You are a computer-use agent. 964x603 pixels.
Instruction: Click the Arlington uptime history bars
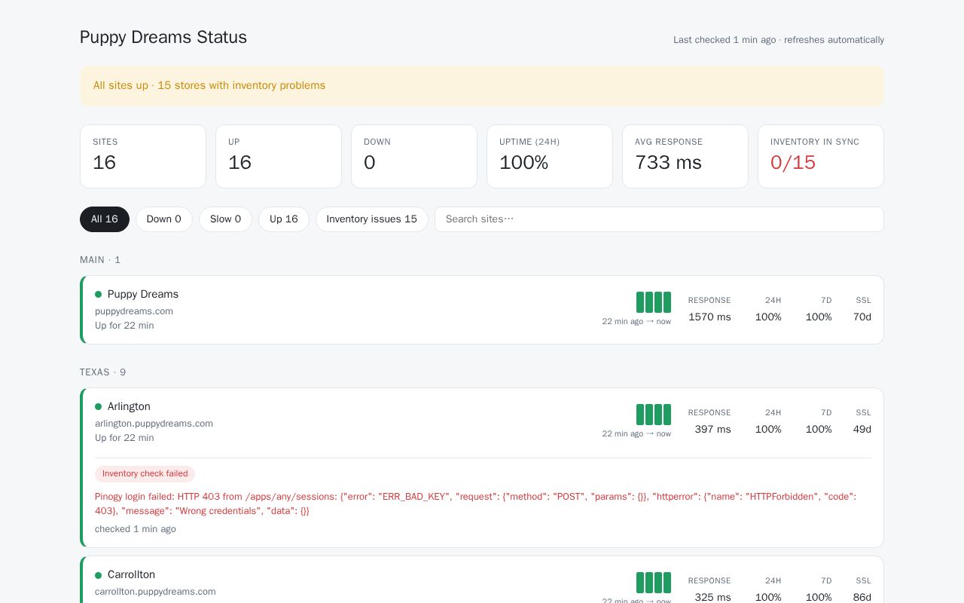[654, 415]
